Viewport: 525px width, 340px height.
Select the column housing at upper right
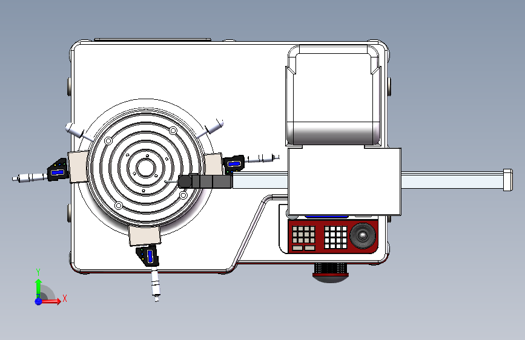334,96
